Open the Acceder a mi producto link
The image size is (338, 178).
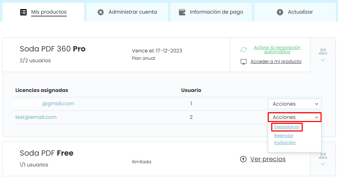coord(276,62)
